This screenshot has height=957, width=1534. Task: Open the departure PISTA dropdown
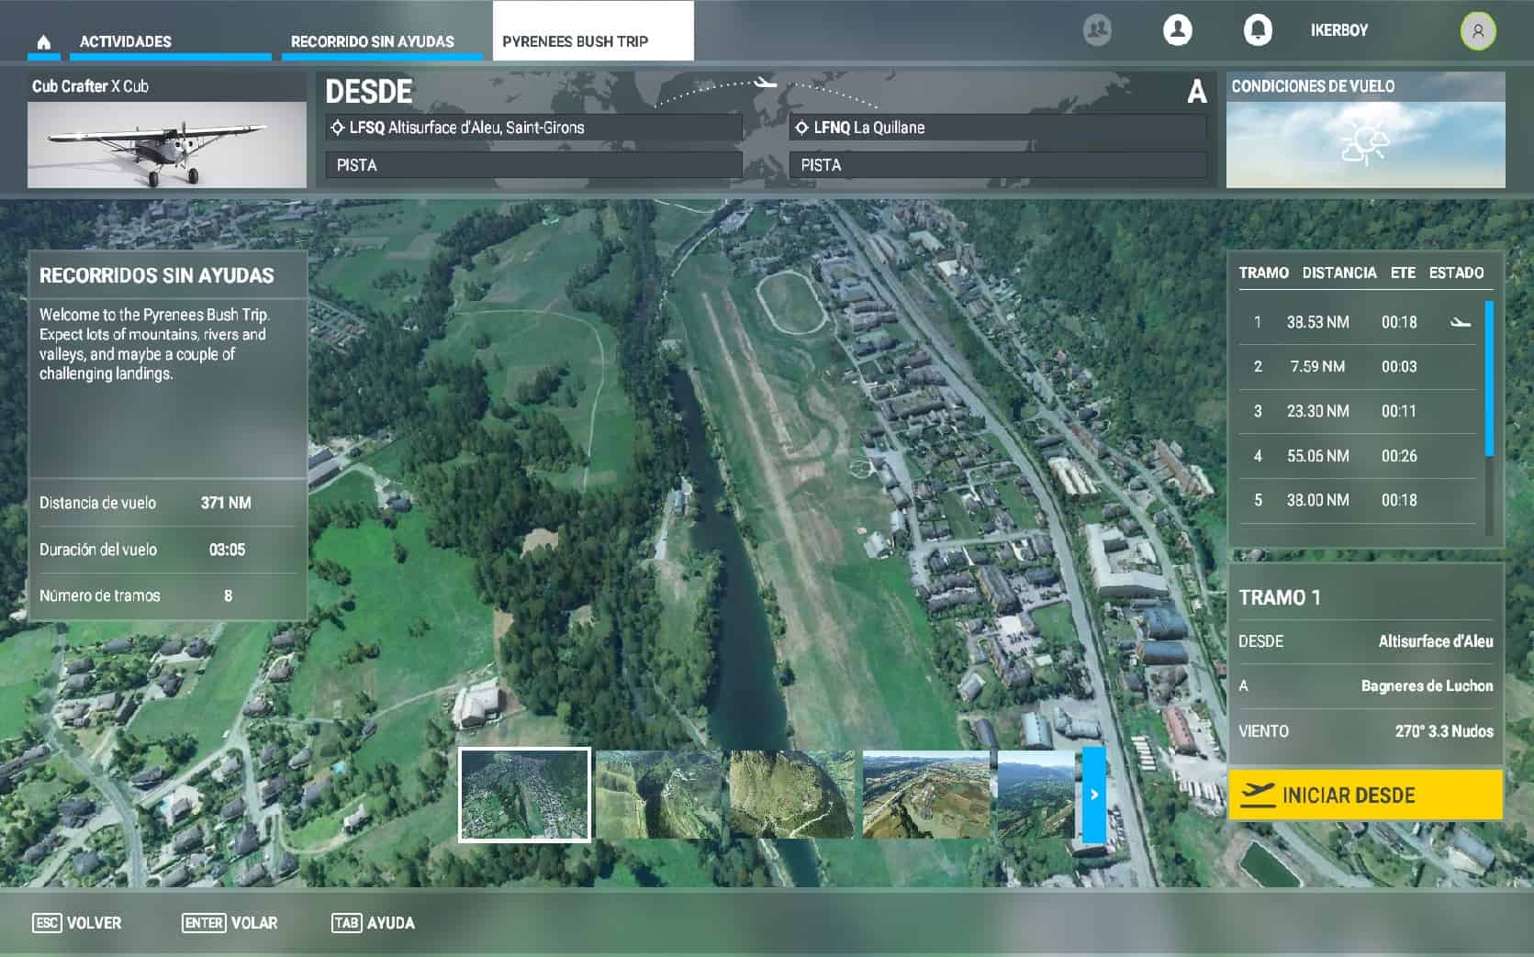(533, 165)
